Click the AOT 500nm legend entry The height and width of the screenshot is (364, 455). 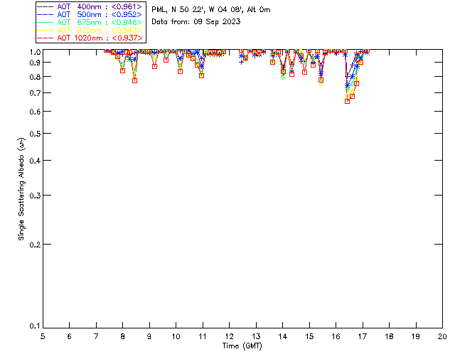pos(90,14)
